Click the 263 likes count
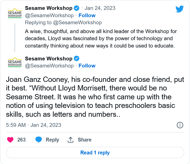The height and width of the screenshot is (164, 190). click(22, 140)
